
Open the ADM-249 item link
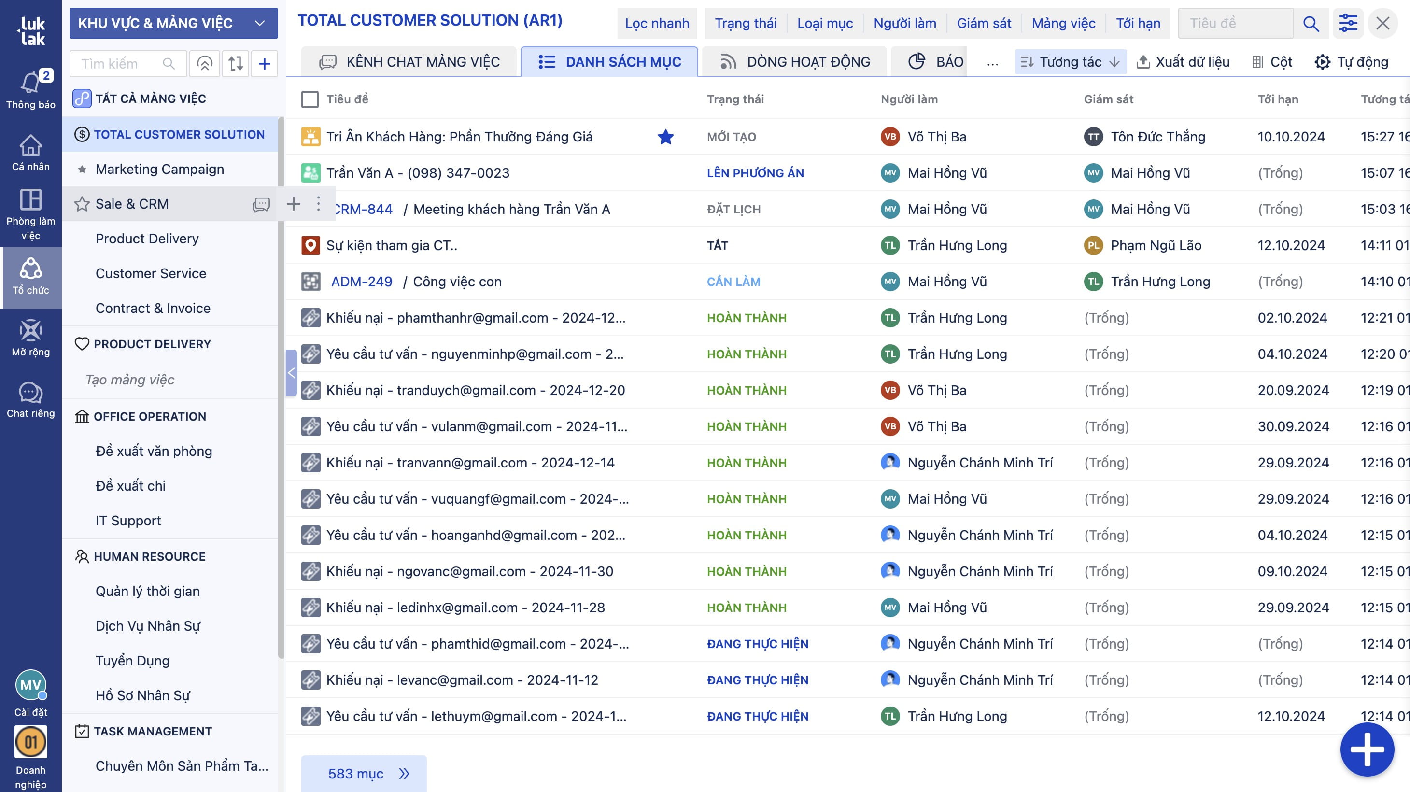pyautogui.click(x=362, y=282)
